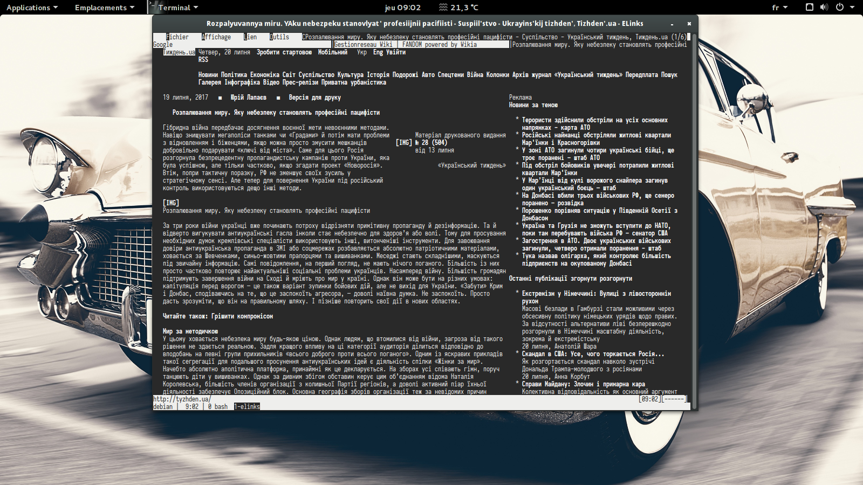
Task: Open Екстремізм у Німеччині article link
Action: [x=597, y=297]
